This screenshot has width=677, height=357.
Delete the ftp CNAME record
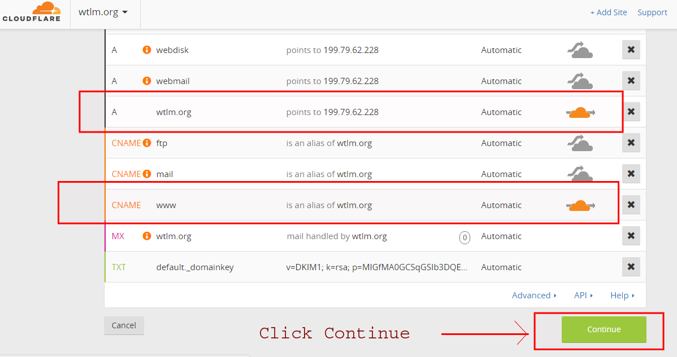631,143
